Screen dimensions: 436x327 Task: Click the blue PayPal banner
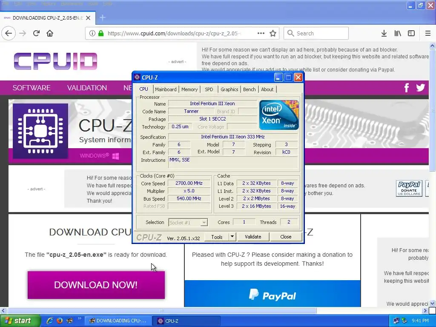click(x=272, y=293)
